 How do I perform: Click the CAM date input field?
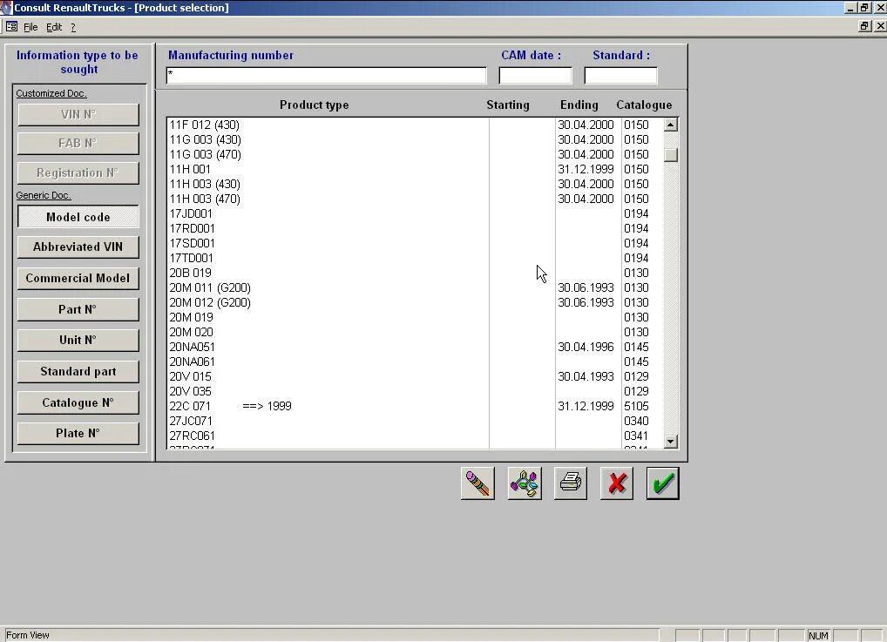pyautogui.click(x=535, y=75)
